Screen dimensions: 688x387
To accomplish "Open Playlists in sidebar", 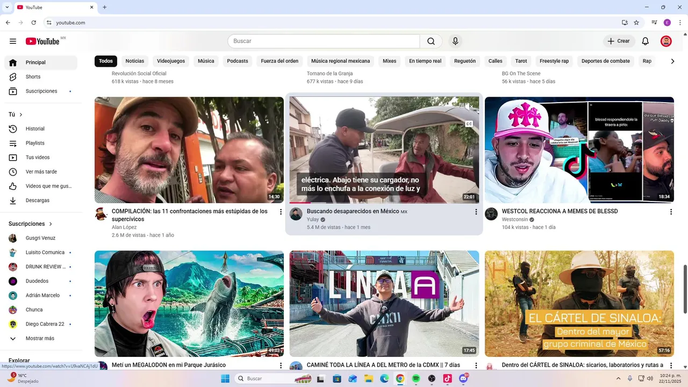I will pos(41,144).
